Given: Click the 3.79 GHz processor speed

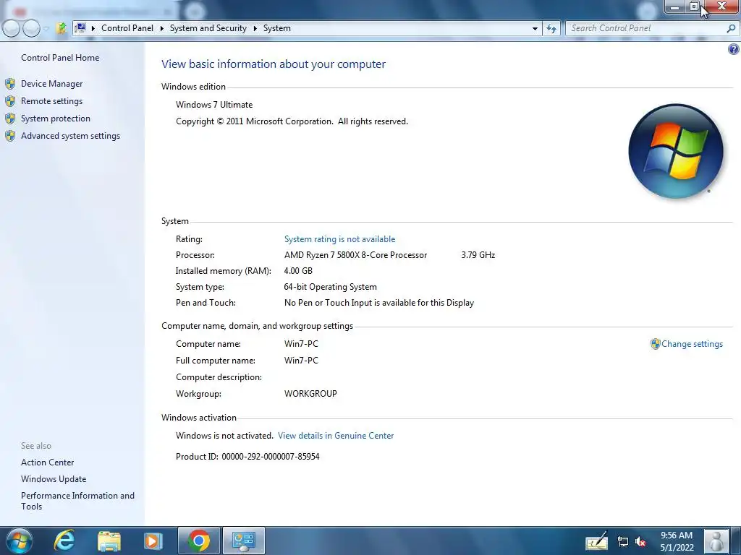Looking at the screenshot, I should point(478,255).
